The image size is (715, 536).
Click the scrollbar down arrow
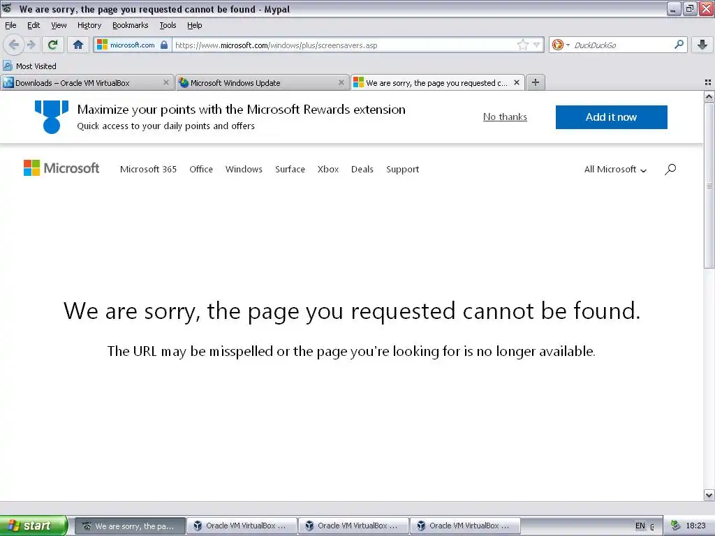709,495
